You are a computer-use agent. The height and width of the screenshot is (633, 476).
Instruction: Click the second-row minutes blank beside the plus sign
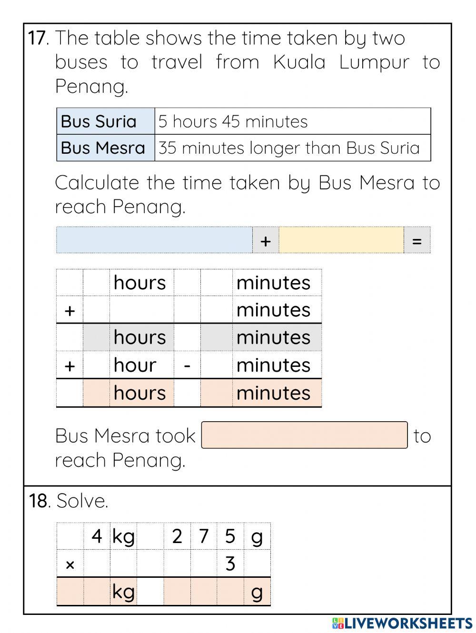[217, 310]
